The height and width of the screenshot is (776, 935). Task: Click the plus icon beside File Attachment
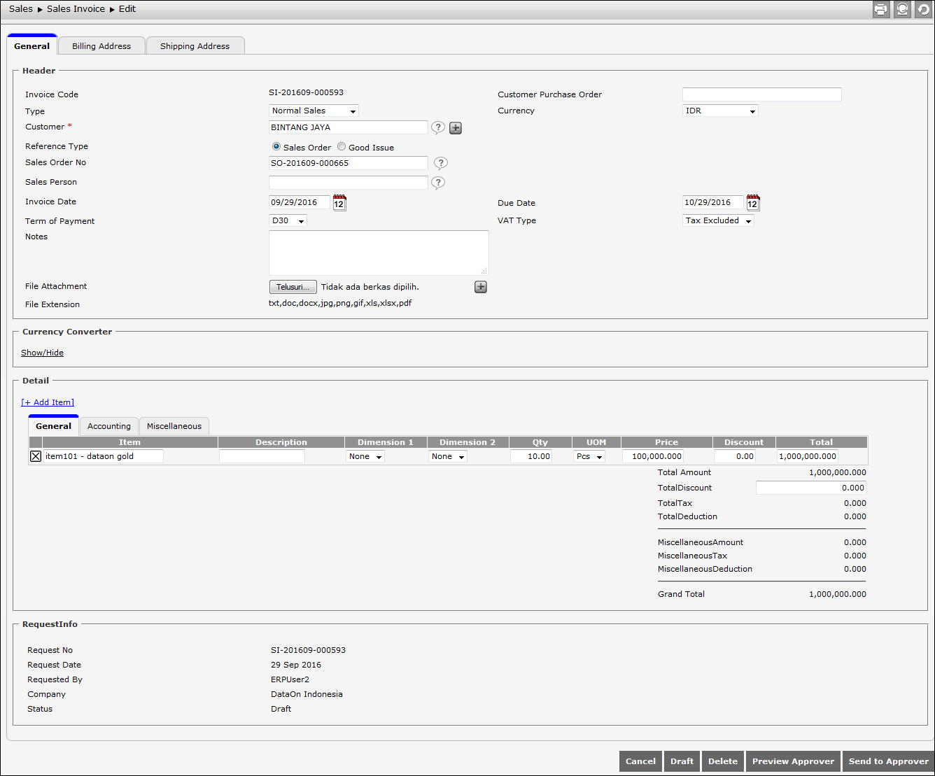point(481,287)
